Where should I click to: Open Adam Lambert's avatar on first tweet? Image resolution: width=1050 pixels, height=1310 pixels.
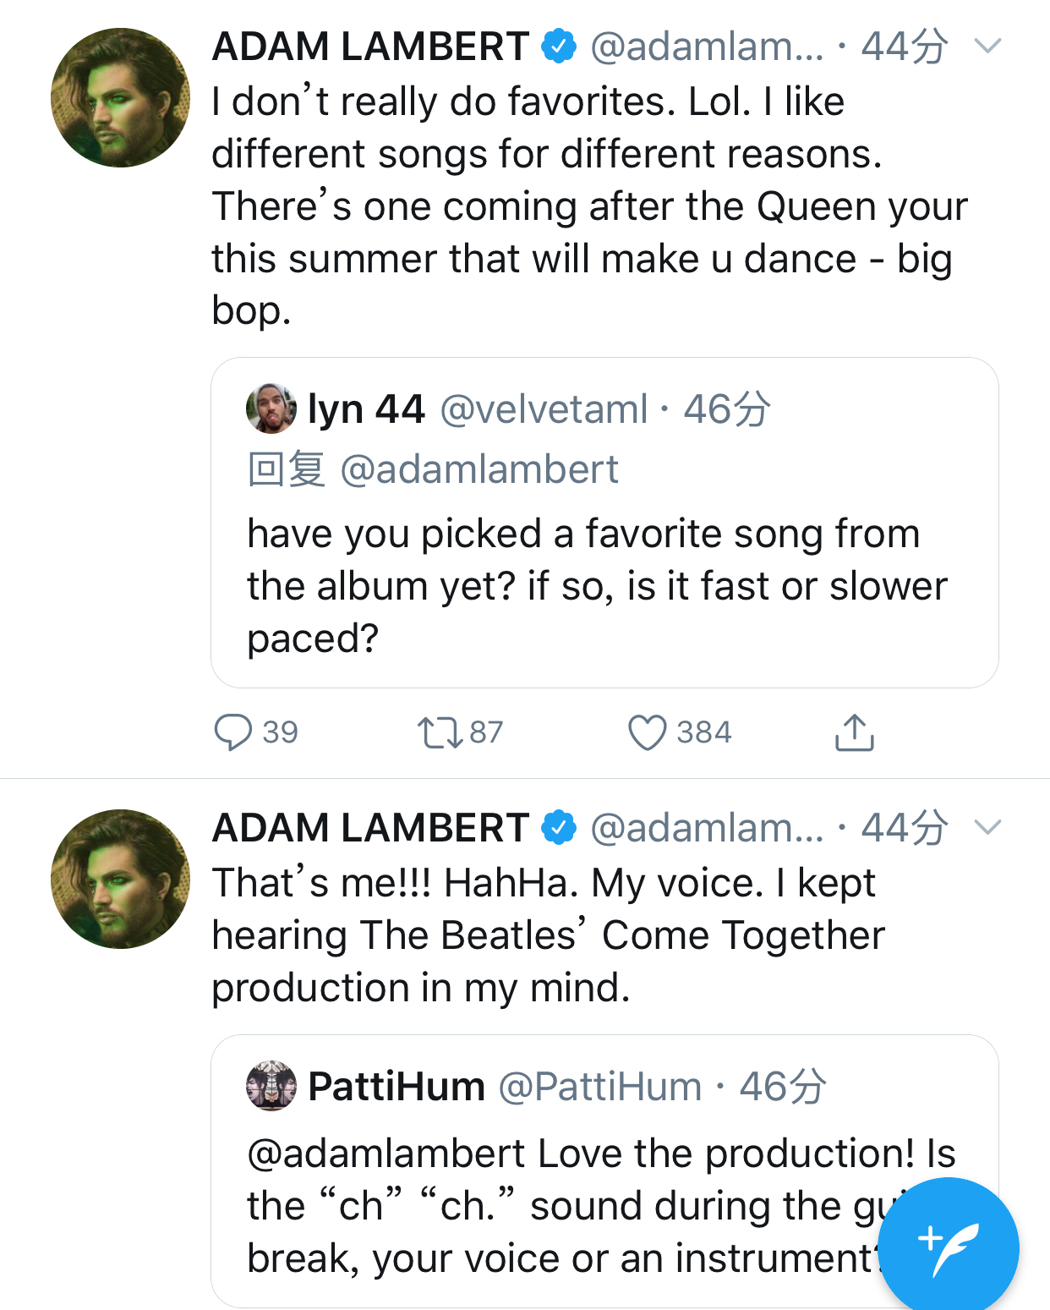pos(120,98)
